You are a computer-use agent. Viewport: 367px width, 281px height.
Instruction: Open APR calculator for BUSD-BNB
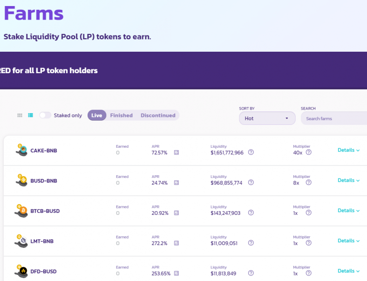click(x=177, y=183)
